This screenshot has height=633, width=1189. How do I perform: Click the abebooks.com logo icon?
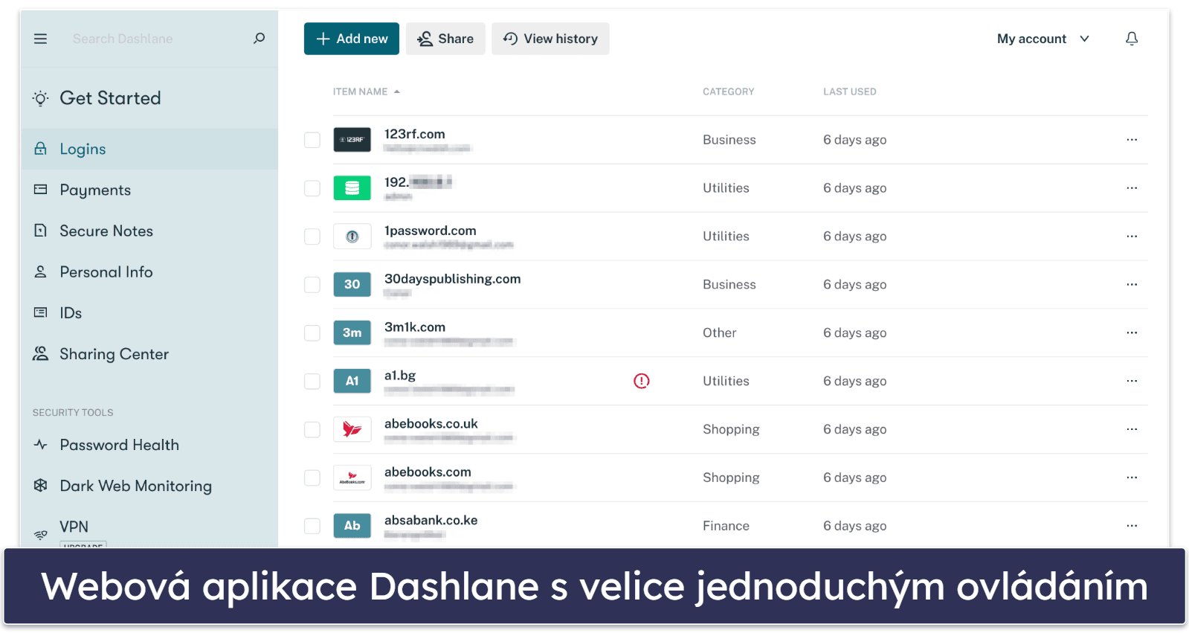click(x=352, y=478)
